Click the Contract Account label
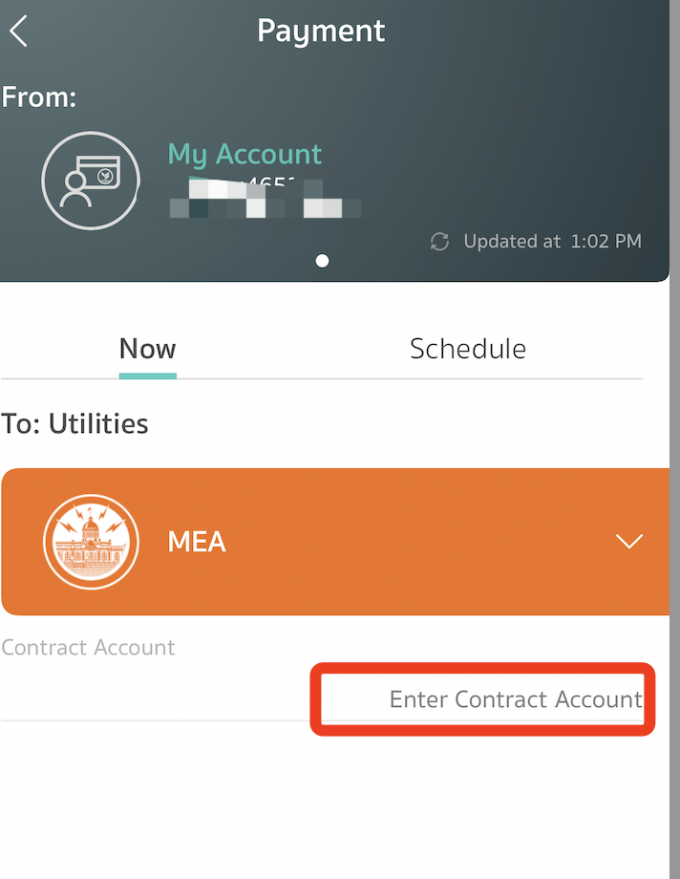Screen dimensions: 680x879 pos(88,648)
